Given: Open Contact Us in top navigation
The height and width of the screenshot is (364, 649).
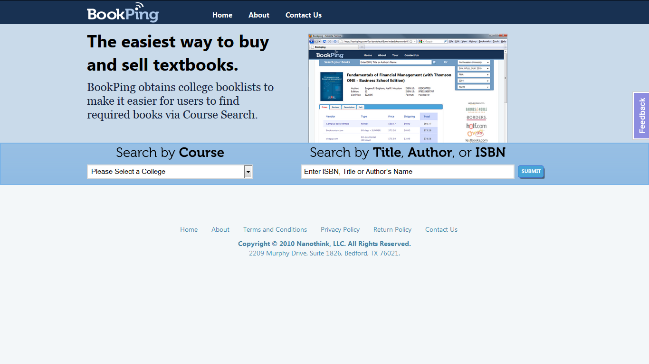Looking at the screenshot, I should click(304, 15).
